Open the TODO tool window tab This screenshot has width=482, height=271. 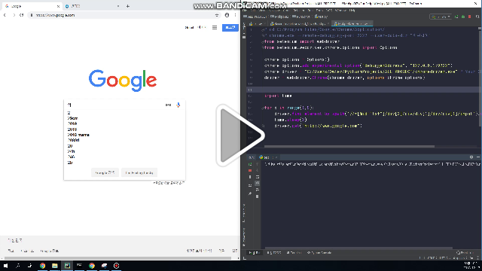(274, 253)
